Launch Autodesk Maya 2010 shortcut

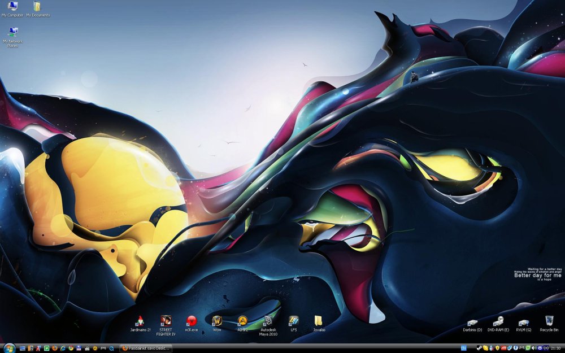[x=268, y=321]
